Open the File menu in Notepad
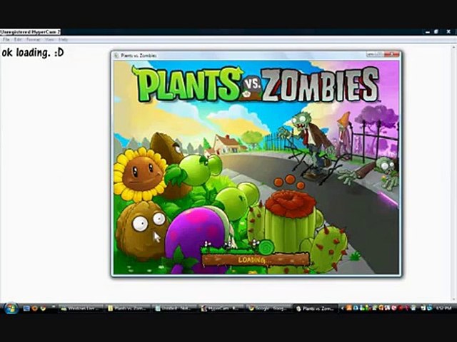This screenshot has height=342, width=457. [6, 40]
